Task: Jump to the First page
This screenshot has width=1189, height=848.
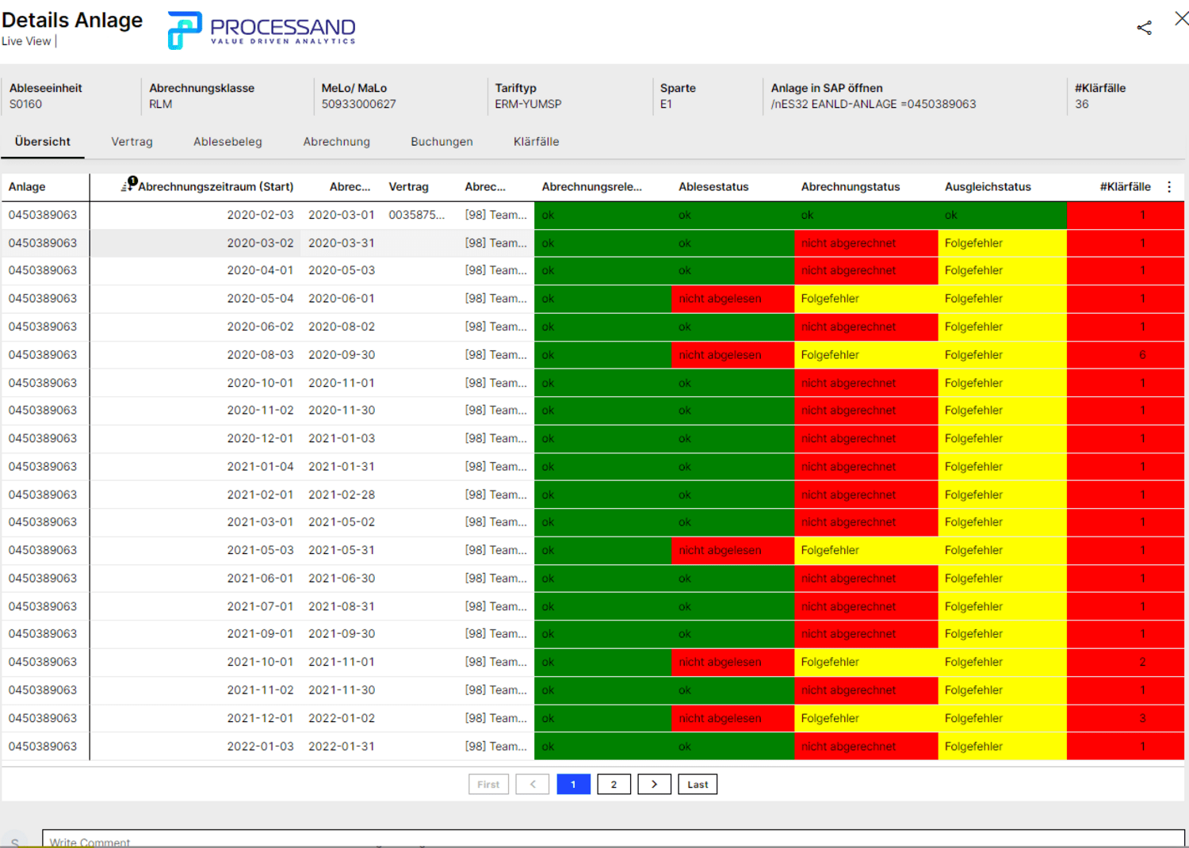Action: [488, 784]
